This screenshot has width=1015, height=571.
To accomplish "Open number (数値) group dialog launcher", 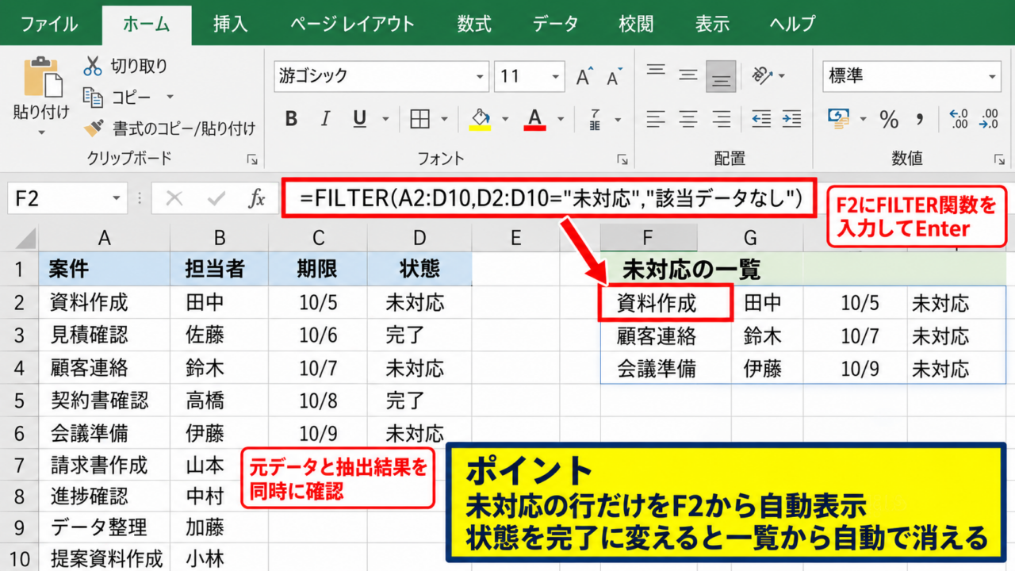I will (998, 160).
